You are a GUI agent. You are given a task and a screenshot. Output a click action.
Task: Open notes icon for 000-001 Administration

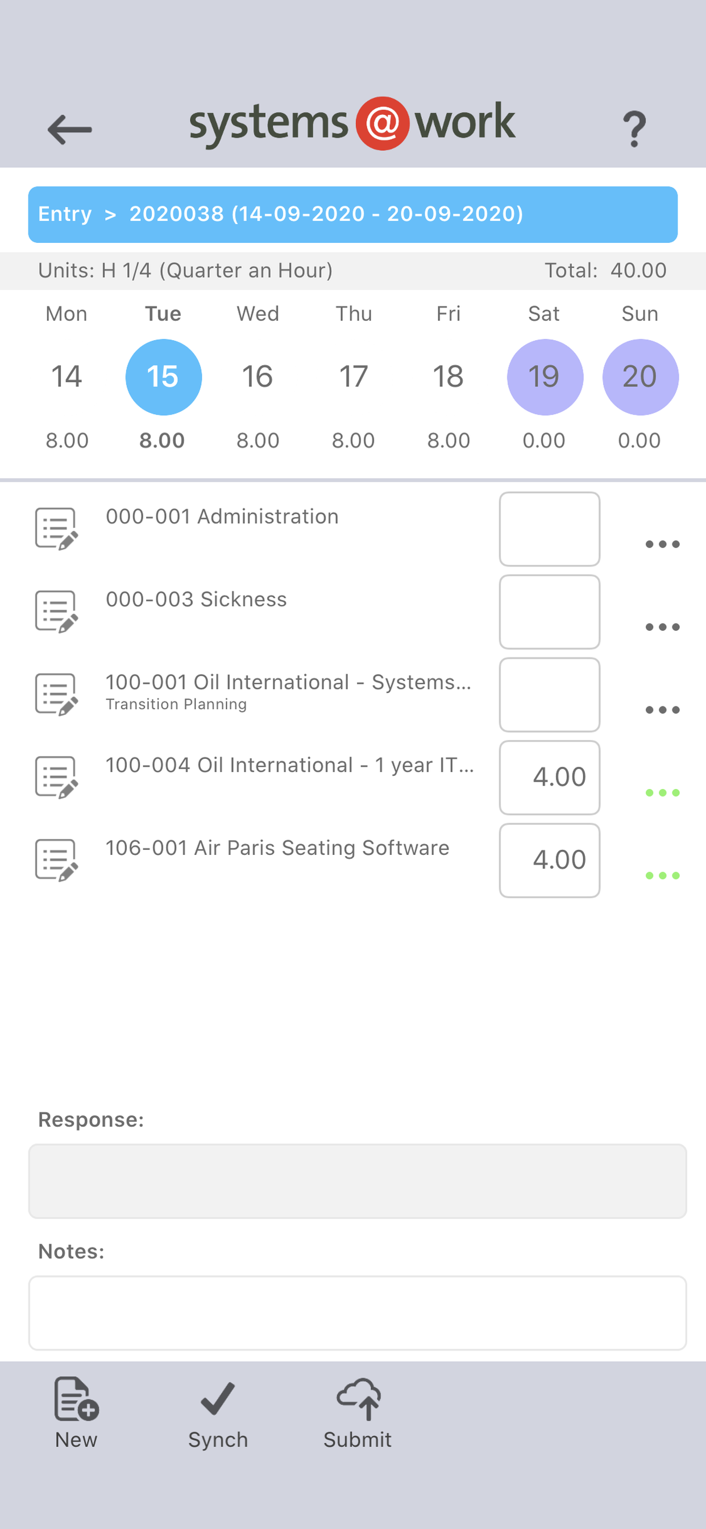tap(56, 528)
